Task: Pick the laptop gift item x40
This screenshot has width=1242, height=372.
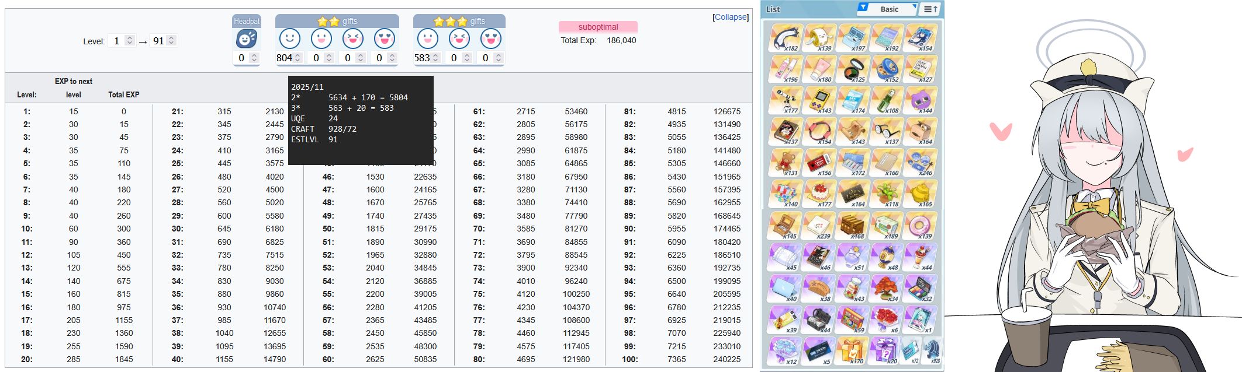Action: point(785,289)
